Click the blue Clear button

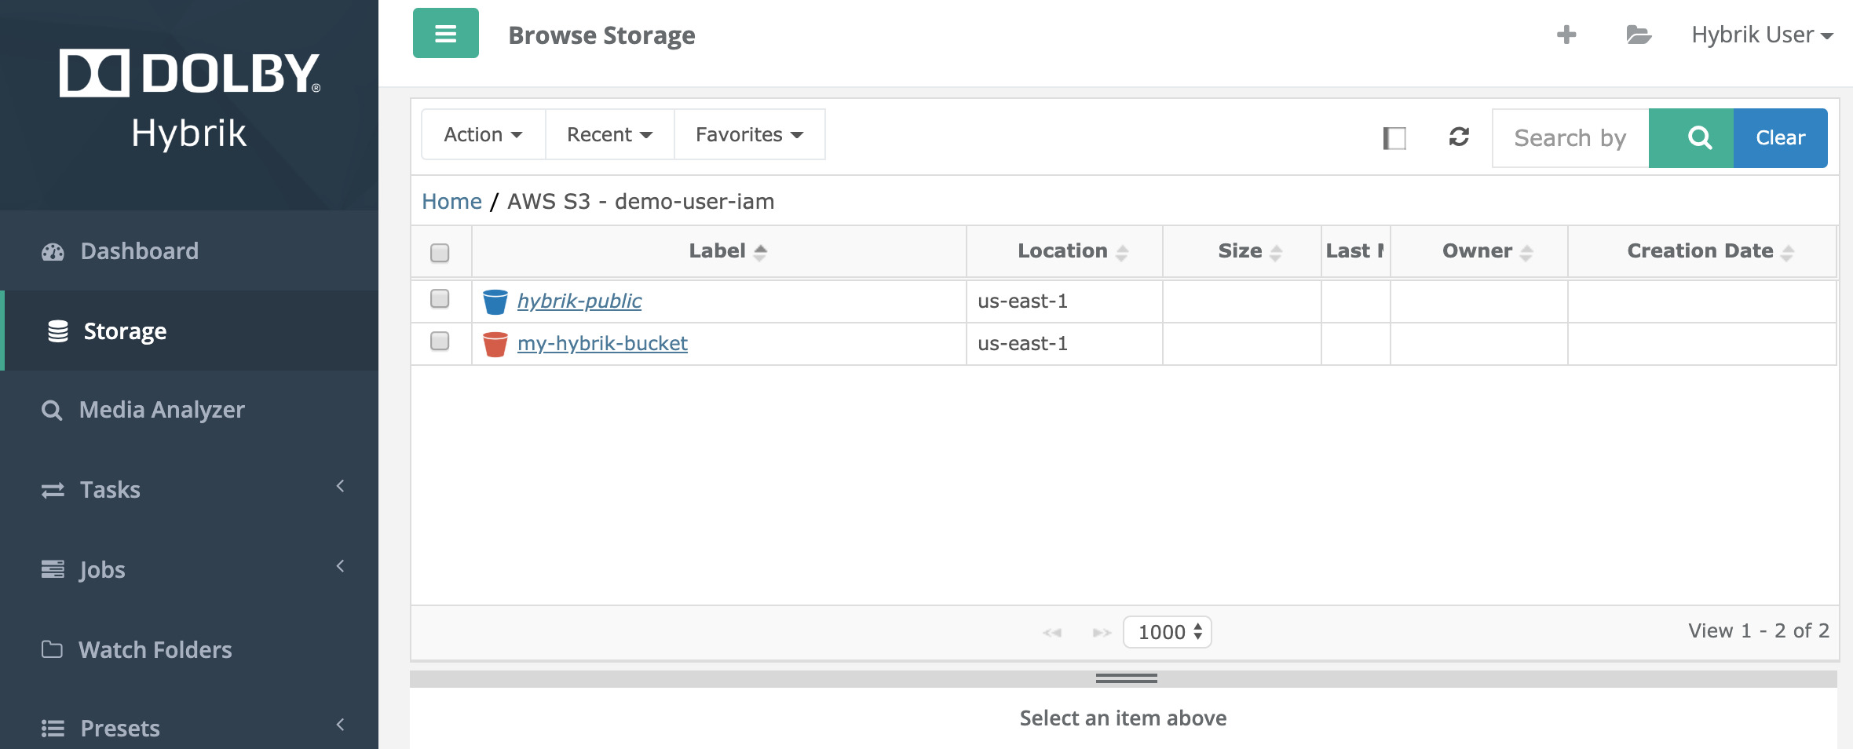tap(1781, 138)
